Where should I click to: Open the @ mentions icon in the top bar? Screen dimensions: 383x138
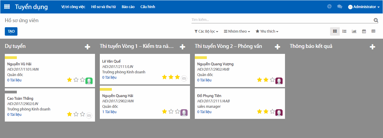click(x=329, y=7)
